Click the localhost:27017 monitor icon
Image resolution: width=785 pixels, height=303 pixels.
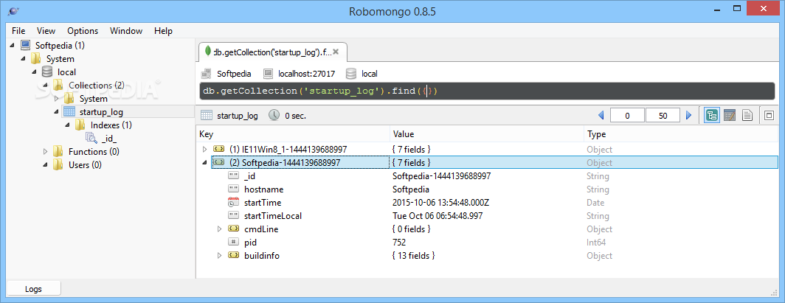(x=268, y=74)
